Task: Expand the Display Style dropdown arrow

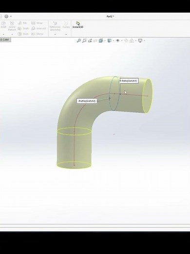Action: [114, 41]
